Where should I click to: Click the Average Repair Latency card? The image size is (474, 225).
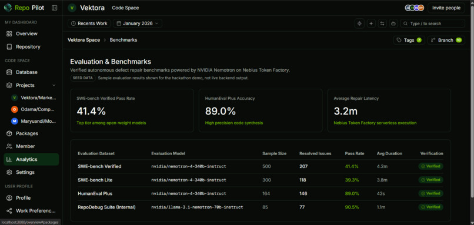point(389,110)
